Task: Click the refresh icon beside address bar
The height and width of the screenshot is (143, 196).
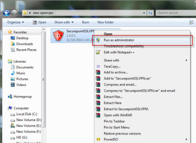Action: [150, 13]
